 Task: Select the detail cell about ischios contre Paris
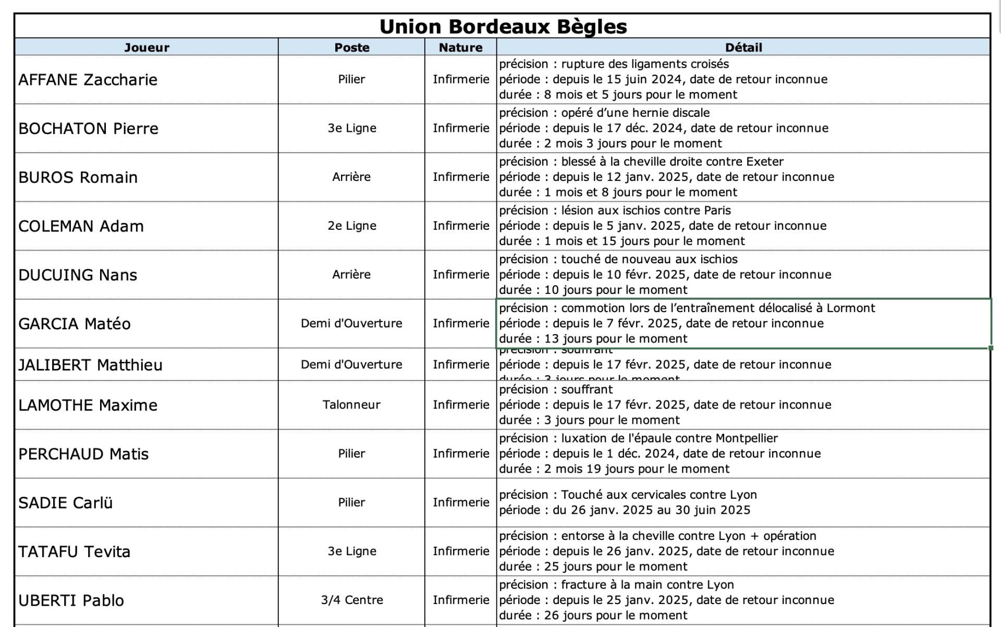pyautogui.click(x=743, y=226)
